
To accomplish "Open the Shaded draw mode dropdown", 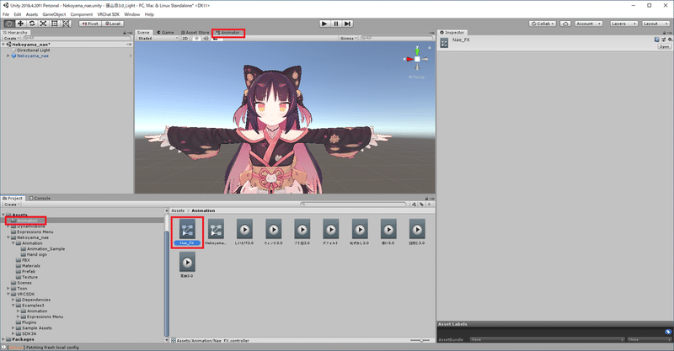I will 158,38.
